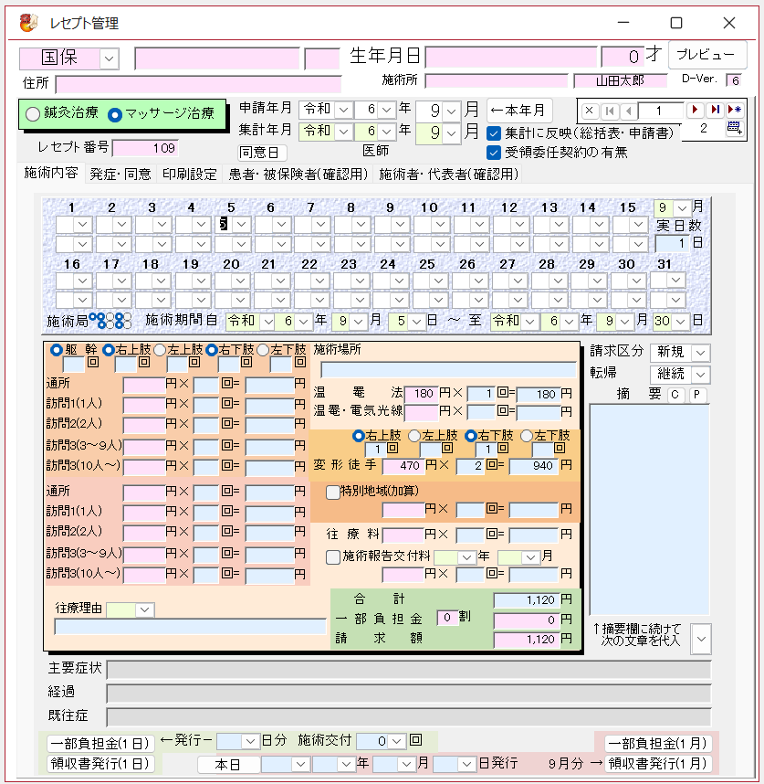
Task: Click the new record arrow-asterisk icon
Action: pyautogui.click(x=734, y=111)
